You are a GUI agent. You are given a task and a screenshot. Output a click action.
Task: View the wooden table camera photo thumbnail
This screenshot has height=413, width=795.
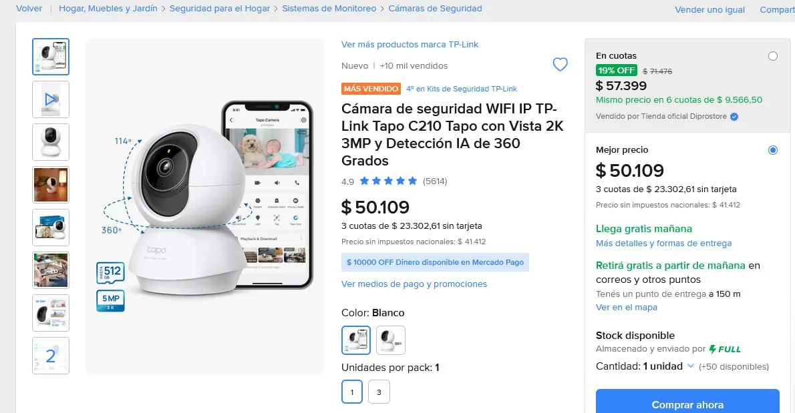51,185
